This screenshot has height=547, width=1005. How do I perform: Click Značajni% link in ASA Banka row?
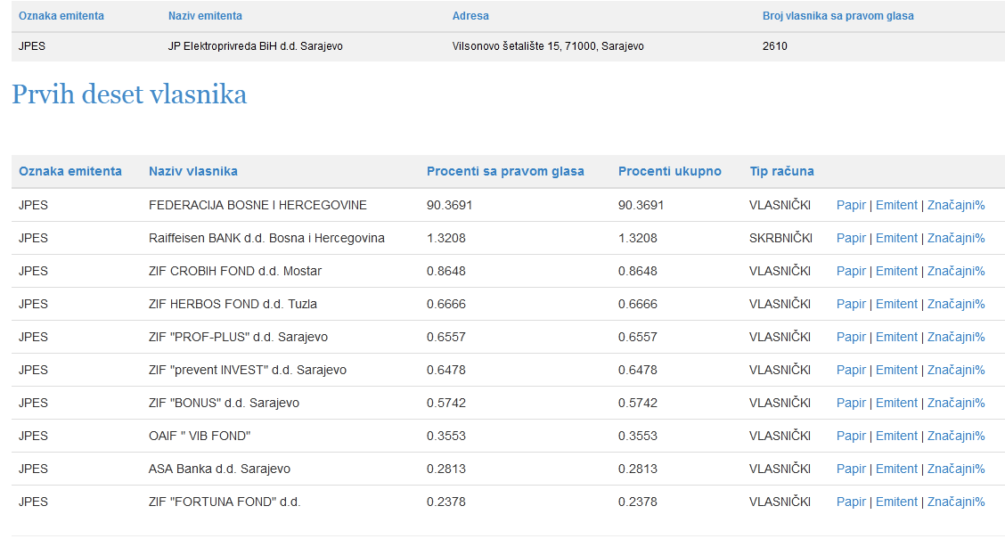pyautogui.click(x=956, y=469)
